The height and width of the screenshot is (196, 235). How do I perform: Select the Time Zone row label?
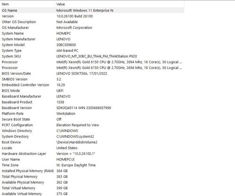tap(10, 165)
